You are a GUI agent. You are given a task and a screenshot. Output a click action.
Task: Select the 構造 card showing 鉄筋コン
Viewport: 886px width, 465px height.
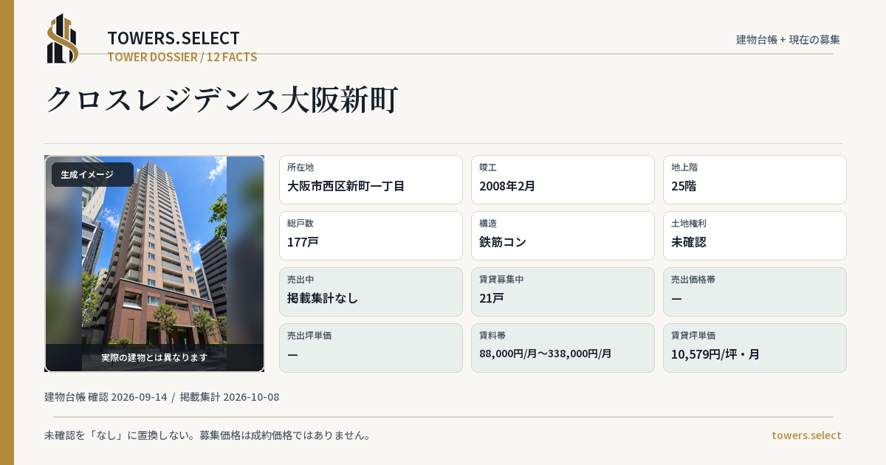pos(563,235)
